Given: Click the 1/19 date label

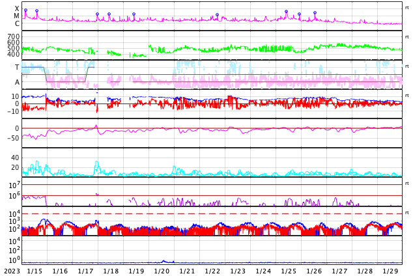Looking at the screenshot, I should coord(136,271).
